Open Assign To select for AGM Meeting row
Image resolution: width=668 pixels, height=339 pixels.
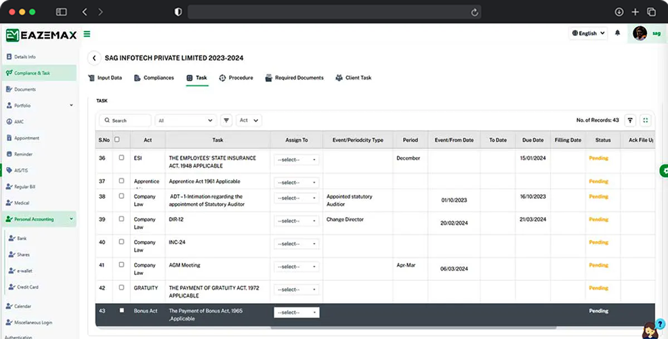297,267
